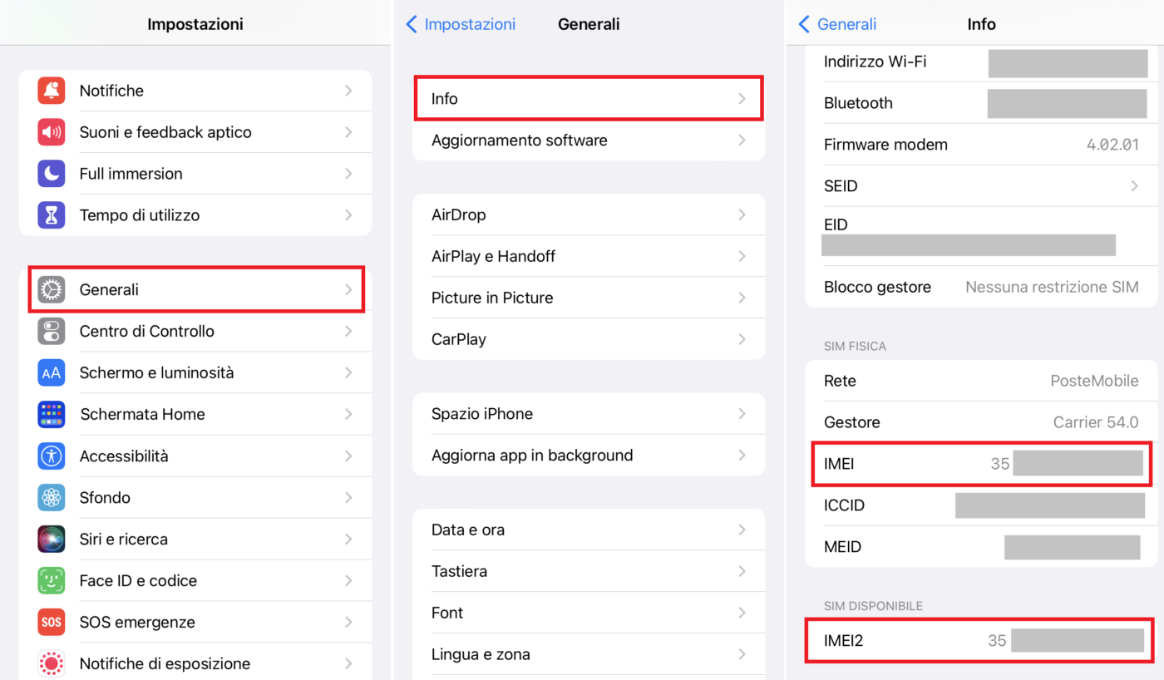Go back to Impostazioni
The width and height of the screenshot is (1164, 680).
(x=461, y=24)
